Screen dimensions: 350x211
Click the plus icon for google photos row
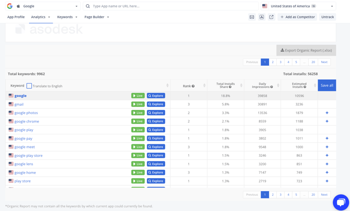pyautogui.click(x=327, y=113)
